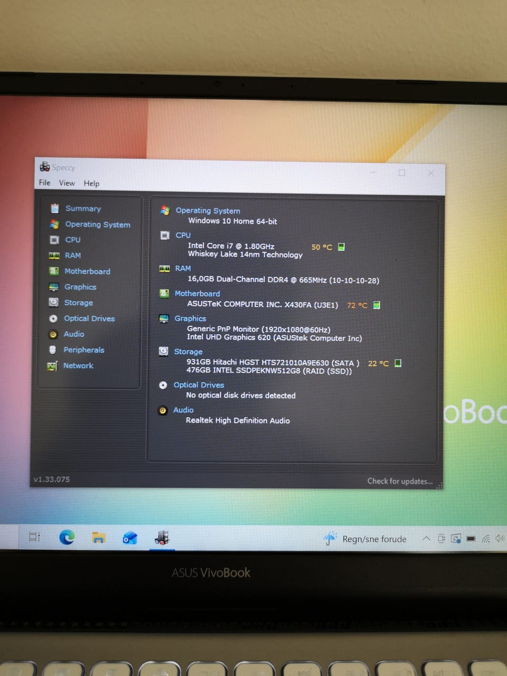The image size is (507, 676).
Task: Click the Storage drive icon in summary panel
Action: point(164,351)
